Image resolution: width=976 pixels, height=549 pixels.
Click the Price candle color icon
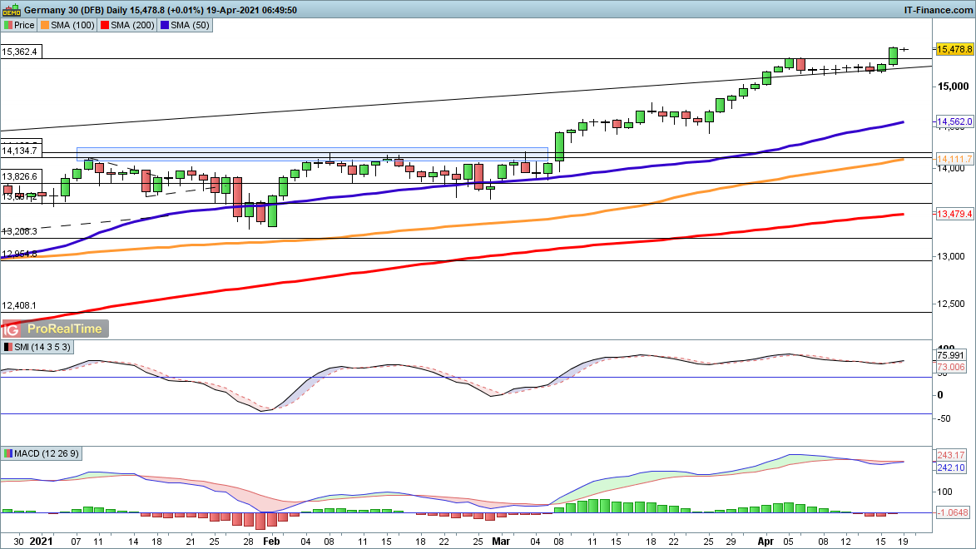coord(8,25)
